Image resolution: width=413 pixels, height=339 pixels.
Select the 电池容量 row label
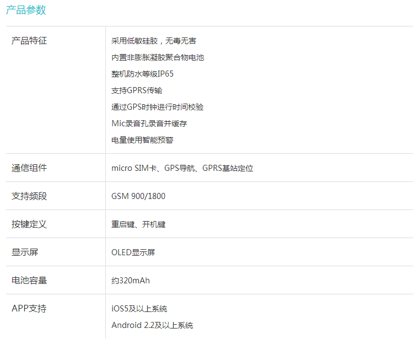[29, 281]
